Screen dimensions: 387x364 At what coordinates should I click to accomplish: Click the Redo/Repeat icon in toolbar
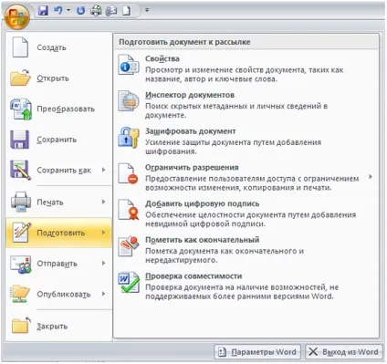click(80, 11)
